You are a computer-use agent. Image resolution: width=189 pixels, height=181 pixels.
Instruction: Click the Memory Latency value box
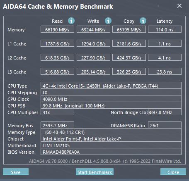[x=165, y=29]
